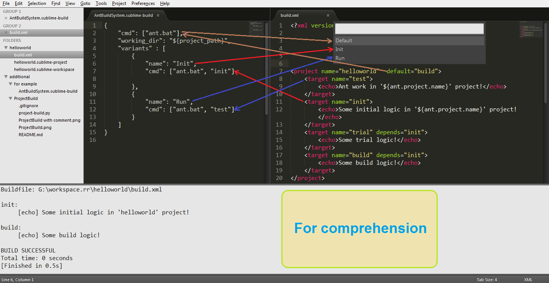Collapse the additional folder
Viewport: 549px width, 283px height.
click(6, 77)
